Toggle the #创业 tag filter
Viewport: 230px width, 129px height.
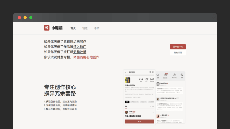(x=144, y=102)
